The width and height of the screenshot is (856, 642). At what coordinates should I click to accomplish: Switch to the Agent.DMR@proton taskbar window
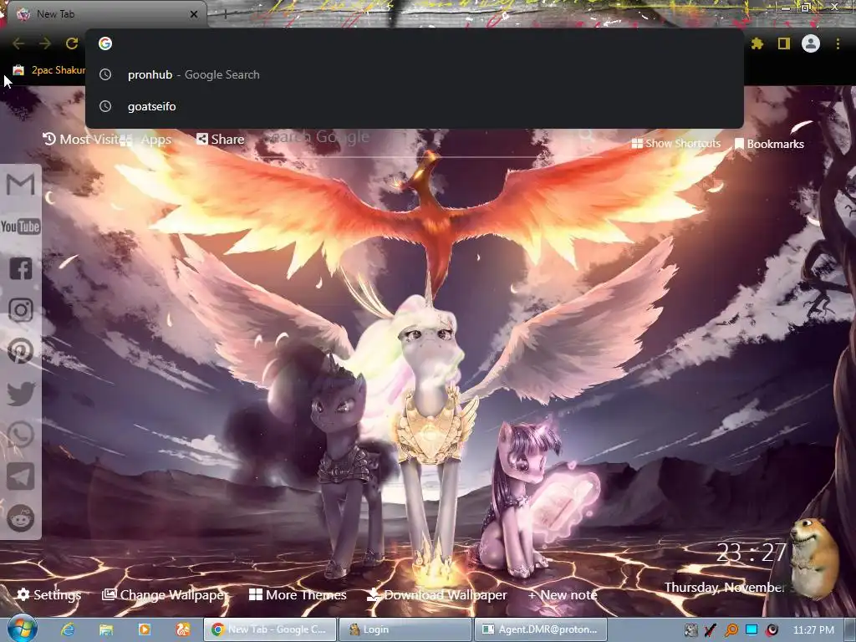coord(541,629)
